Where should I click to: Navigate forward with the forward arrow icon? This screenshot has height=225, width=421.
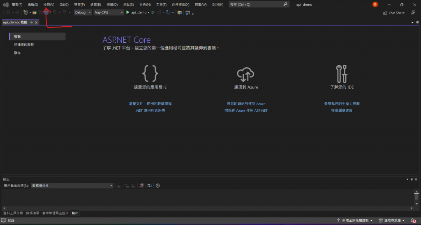tap(17, 12)
